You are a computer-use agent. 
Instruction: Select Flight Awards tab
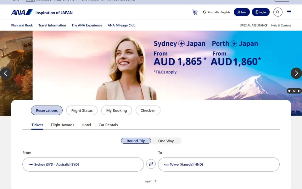62,125
